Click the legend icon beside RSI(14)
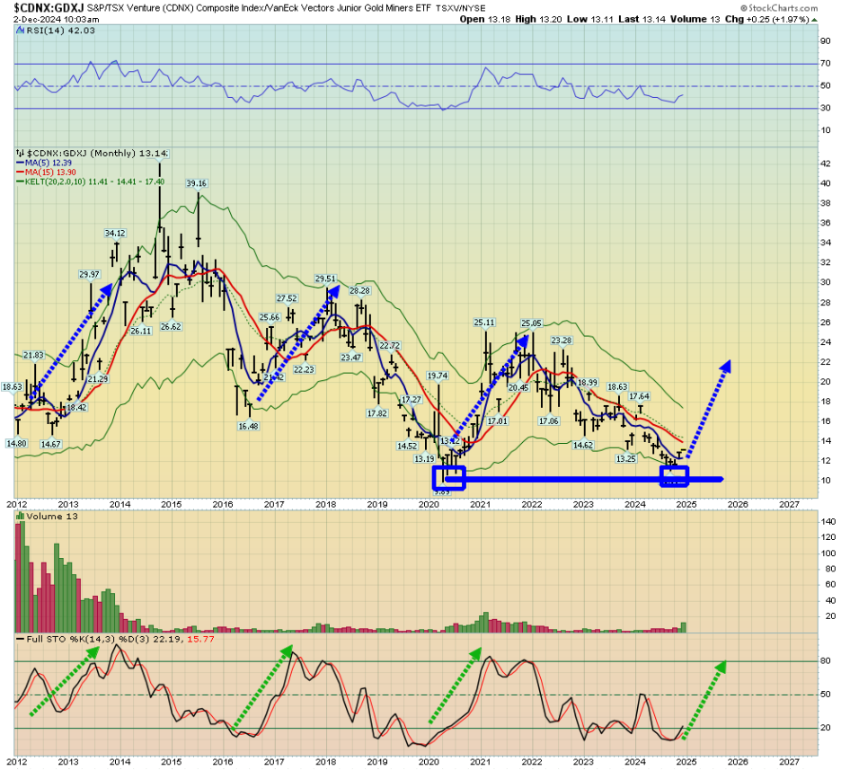The image size is (850, 770). point(20,31)
